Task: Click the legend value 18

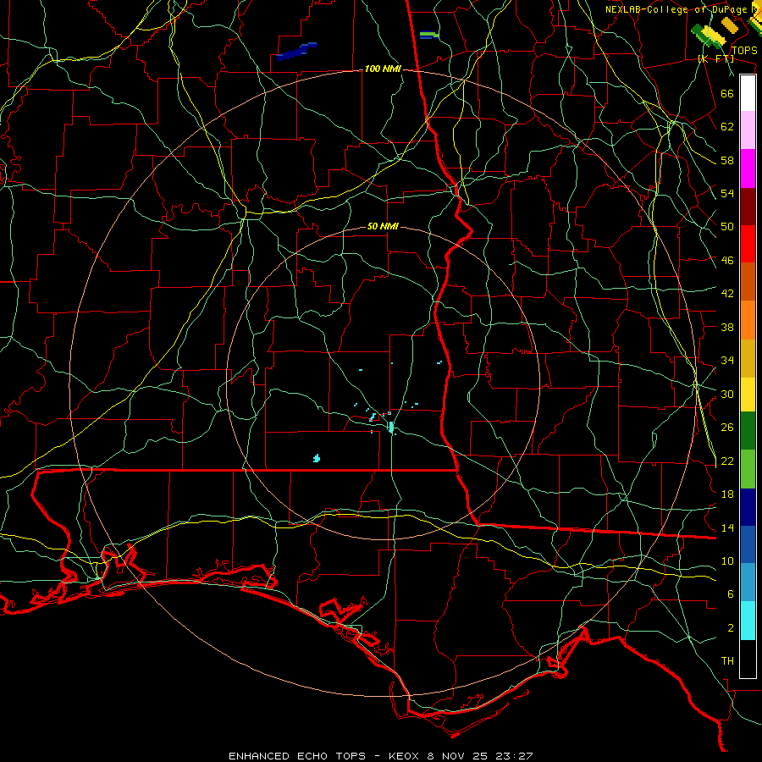Action: coord(727,494)
